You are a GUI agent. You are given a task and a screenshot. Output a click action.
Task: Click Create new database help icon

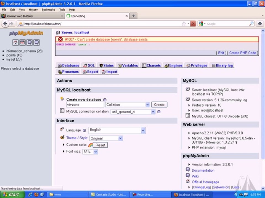click(x=105, y=100)
